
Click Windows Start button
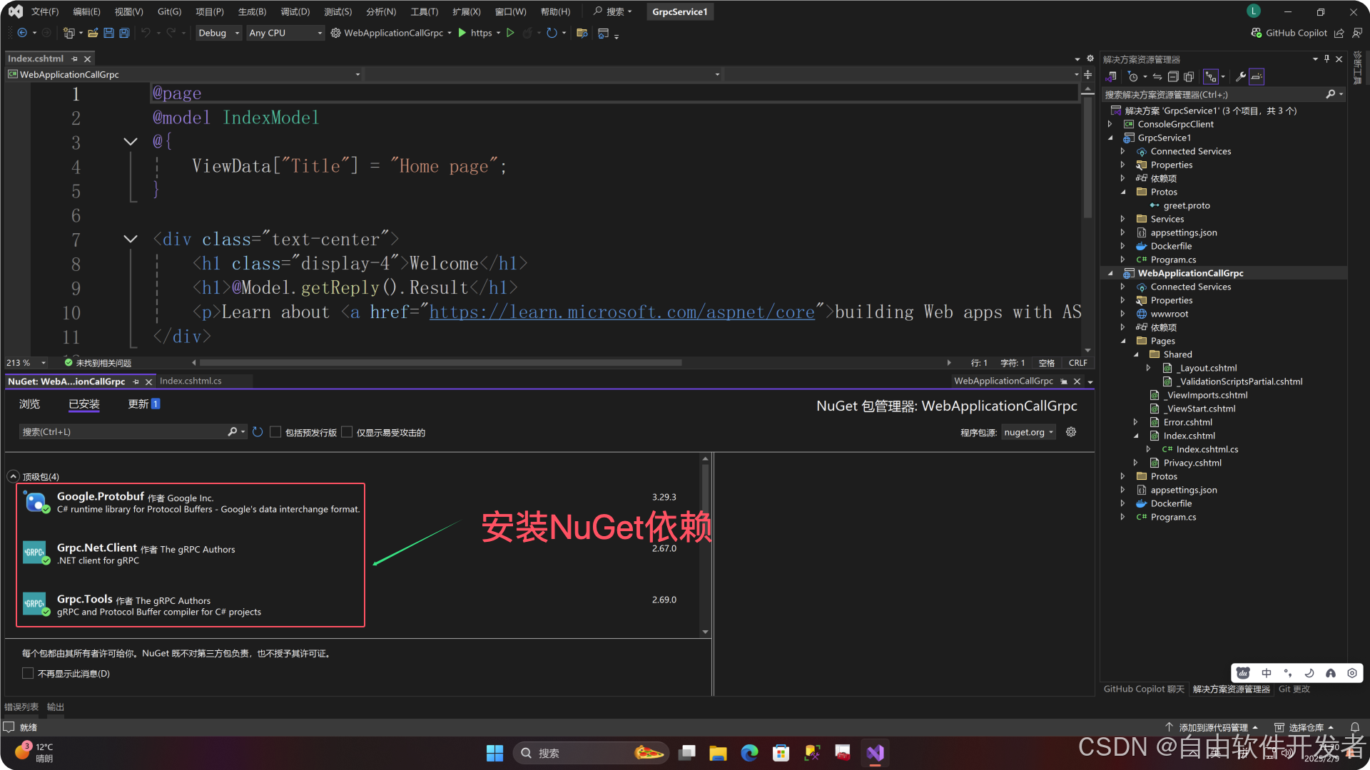tap(494, 753)
